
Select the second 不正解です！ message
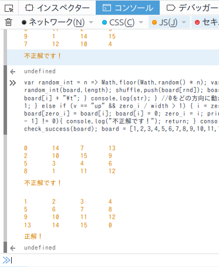43,183
